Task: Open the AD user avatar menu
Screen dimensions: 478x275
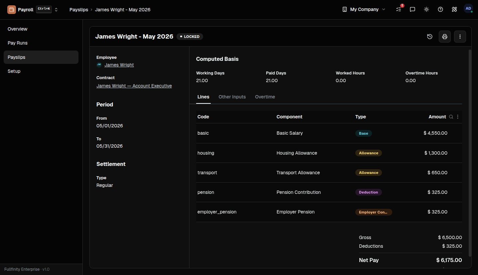Action: [x=468, y=9]
